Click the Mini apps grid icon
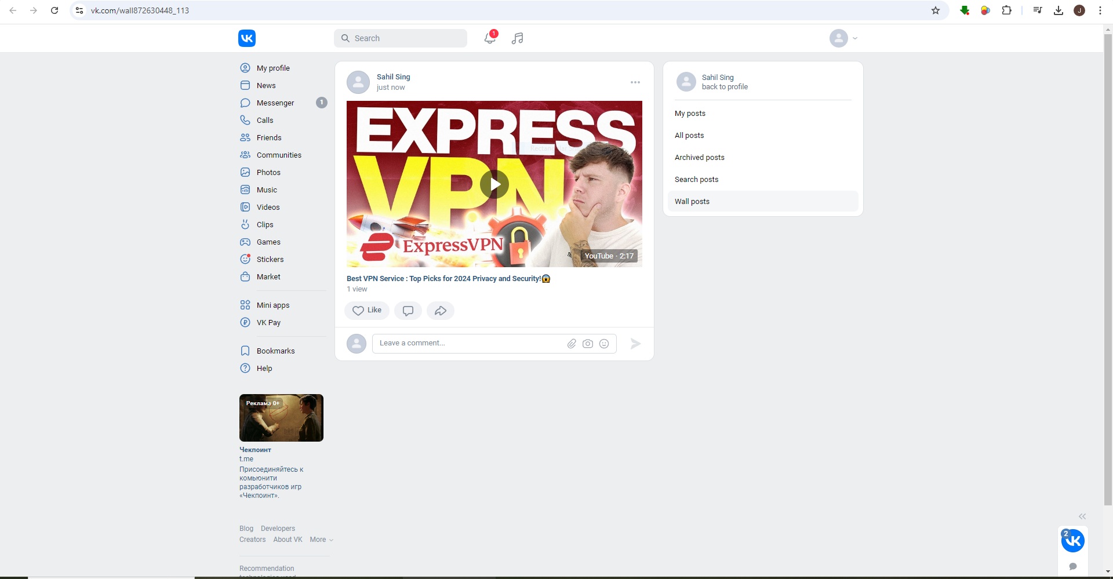Screen dimensions: 1113x579 (245, 305)
